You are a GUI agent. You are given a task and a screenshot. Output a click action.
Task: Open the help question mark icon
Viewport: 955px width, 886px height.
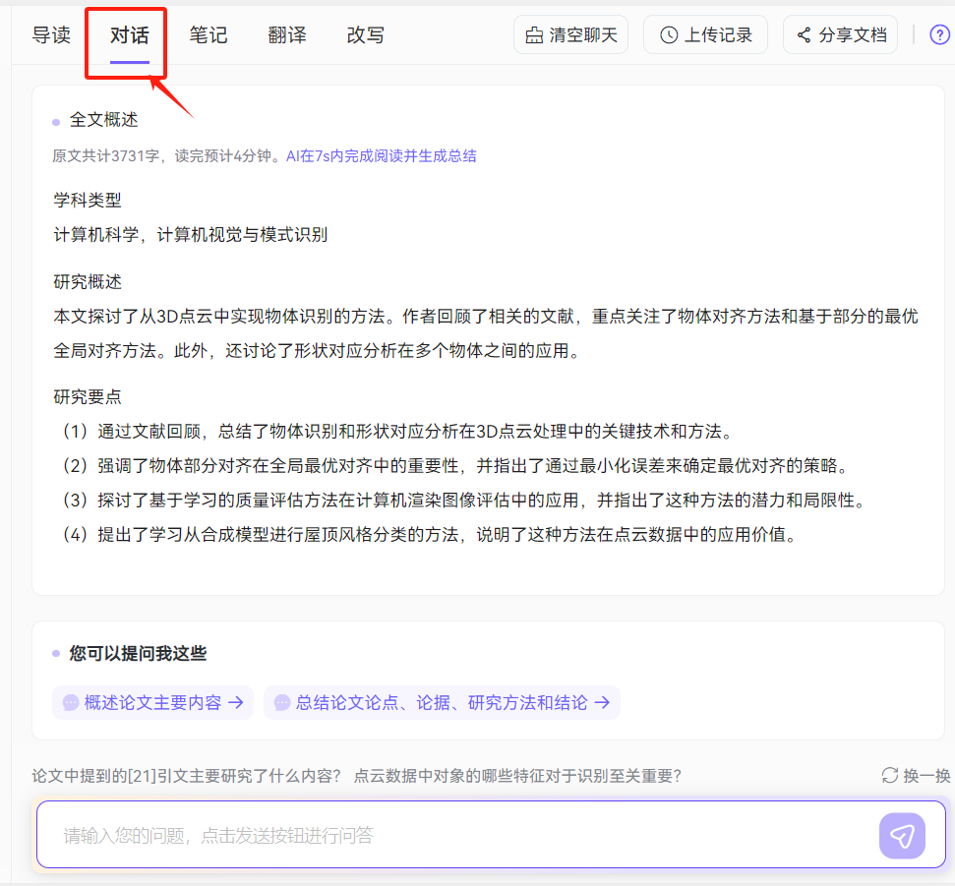pos(939,35)
